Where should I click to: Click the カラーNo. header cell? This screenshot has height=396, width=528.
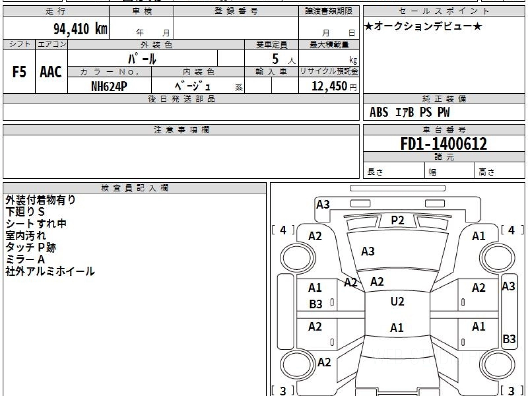click(110, 72)
